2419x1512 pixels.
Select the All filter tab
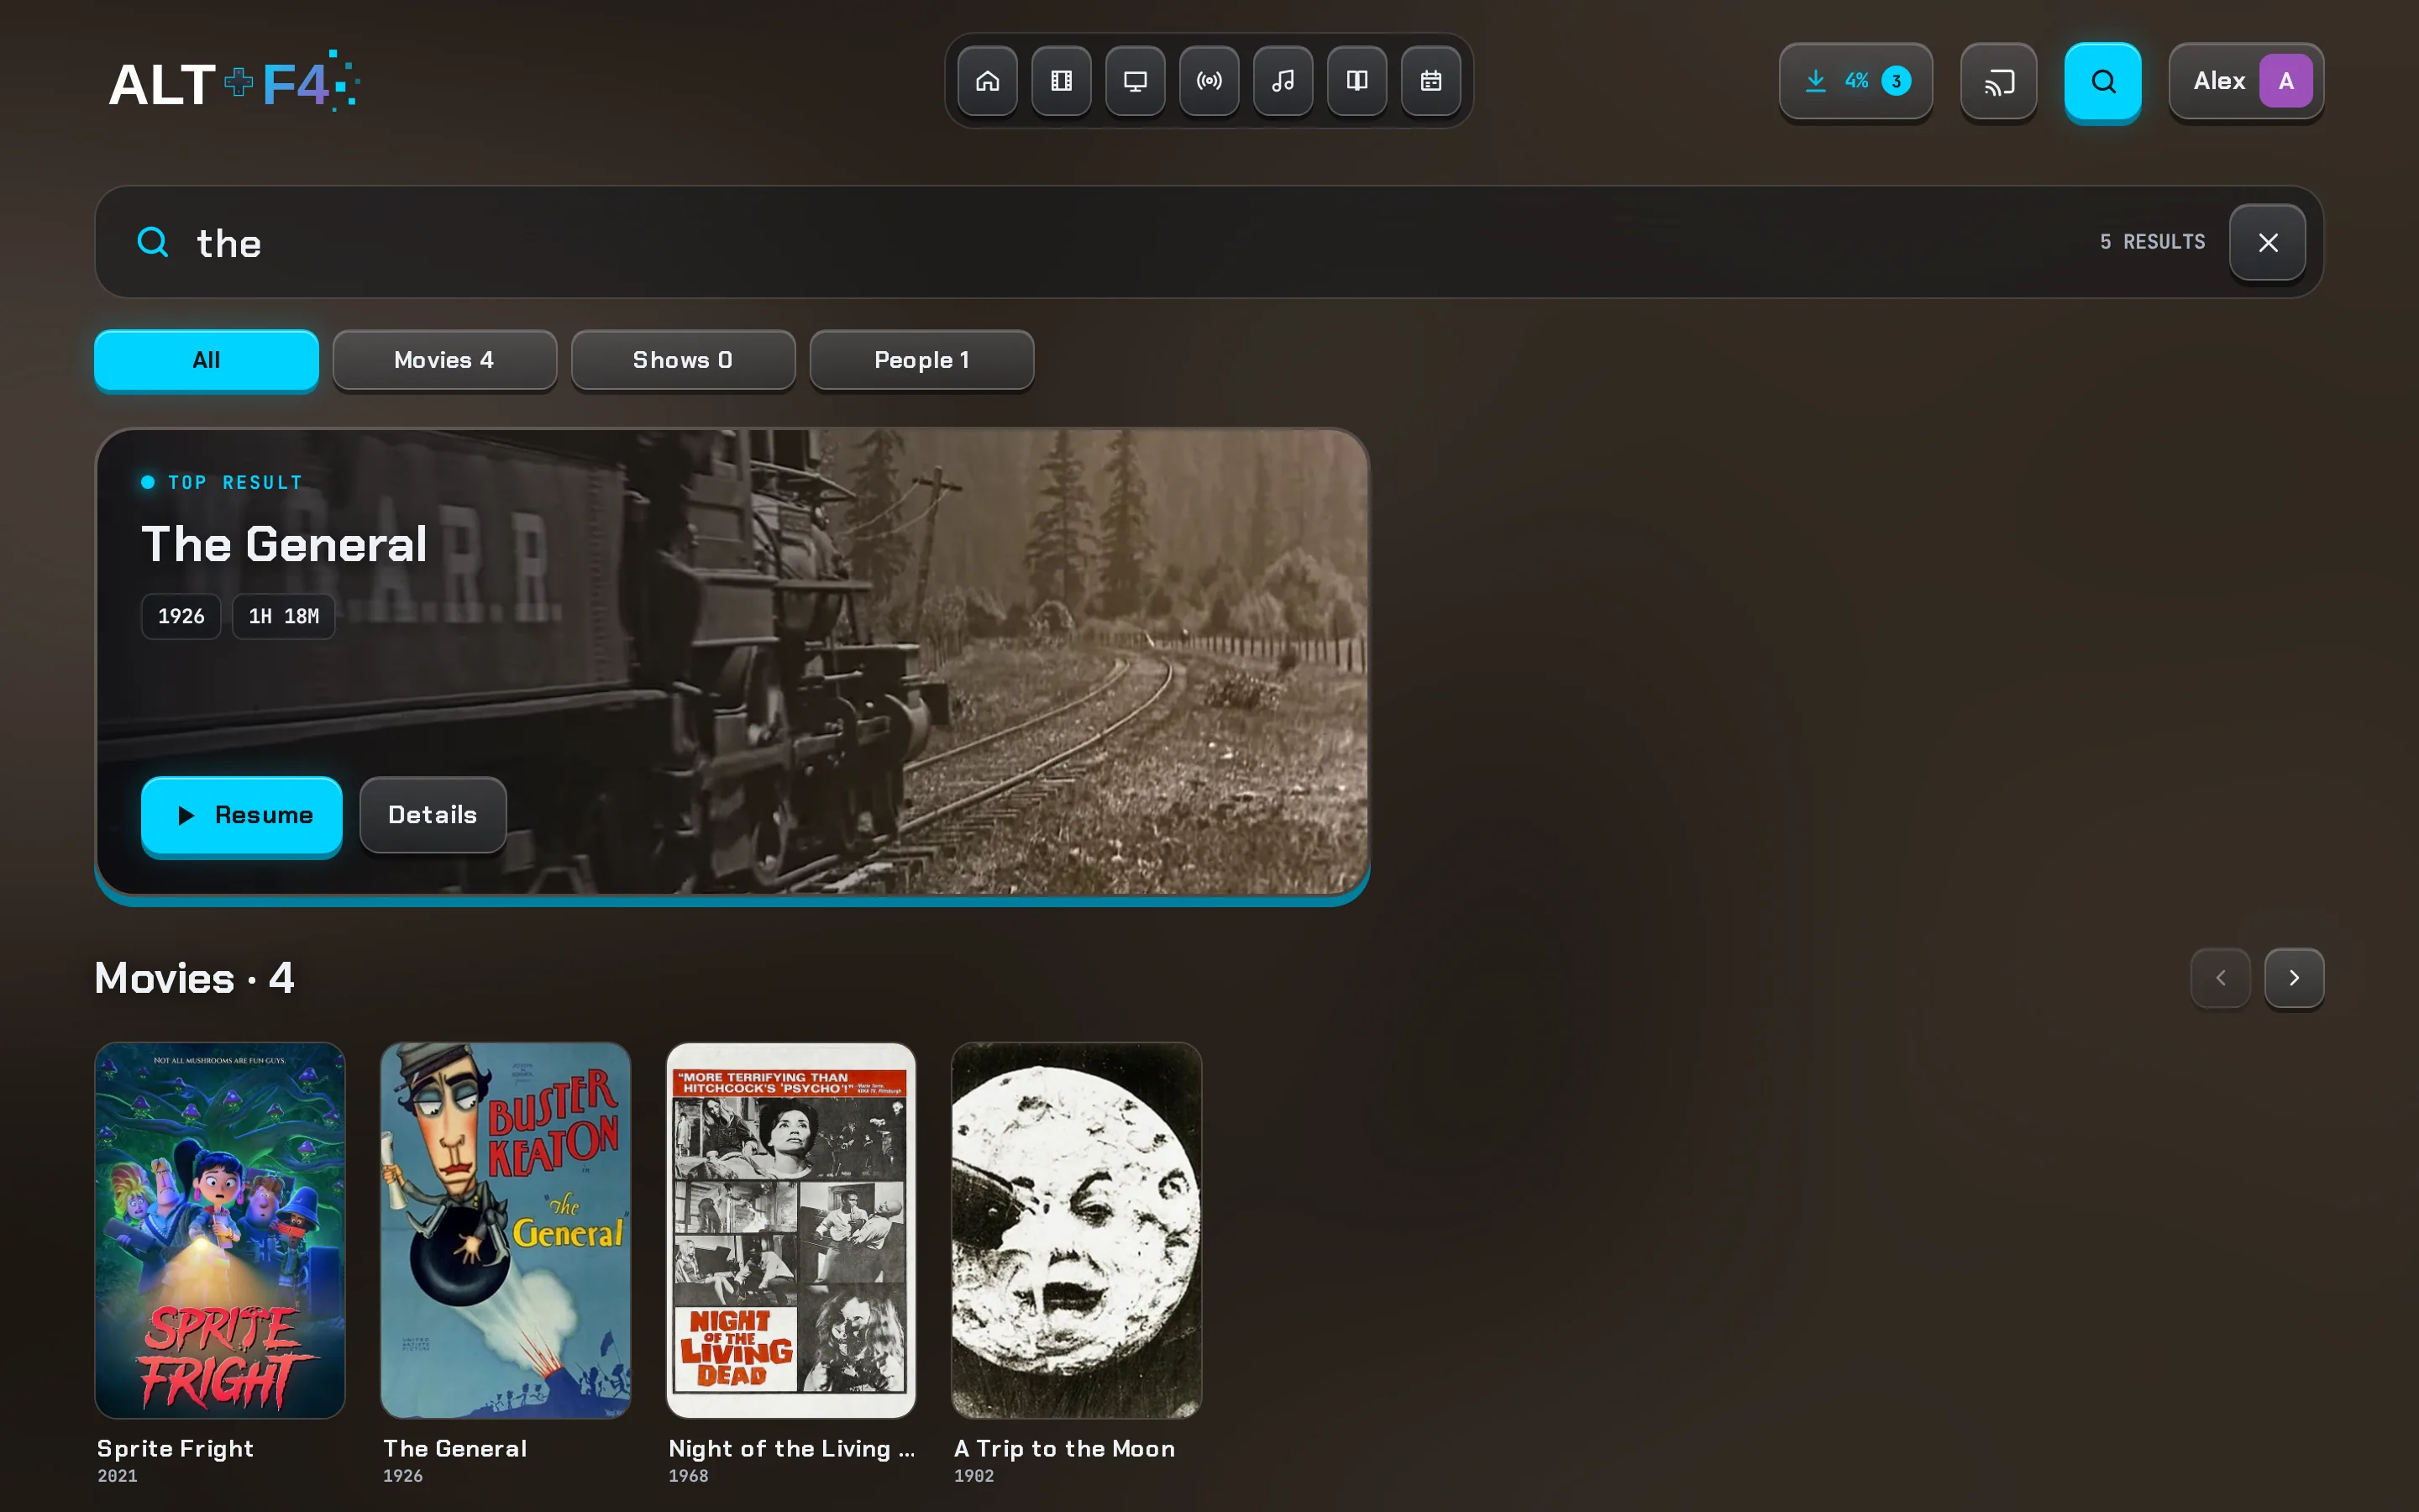click(x=207, y=360)
